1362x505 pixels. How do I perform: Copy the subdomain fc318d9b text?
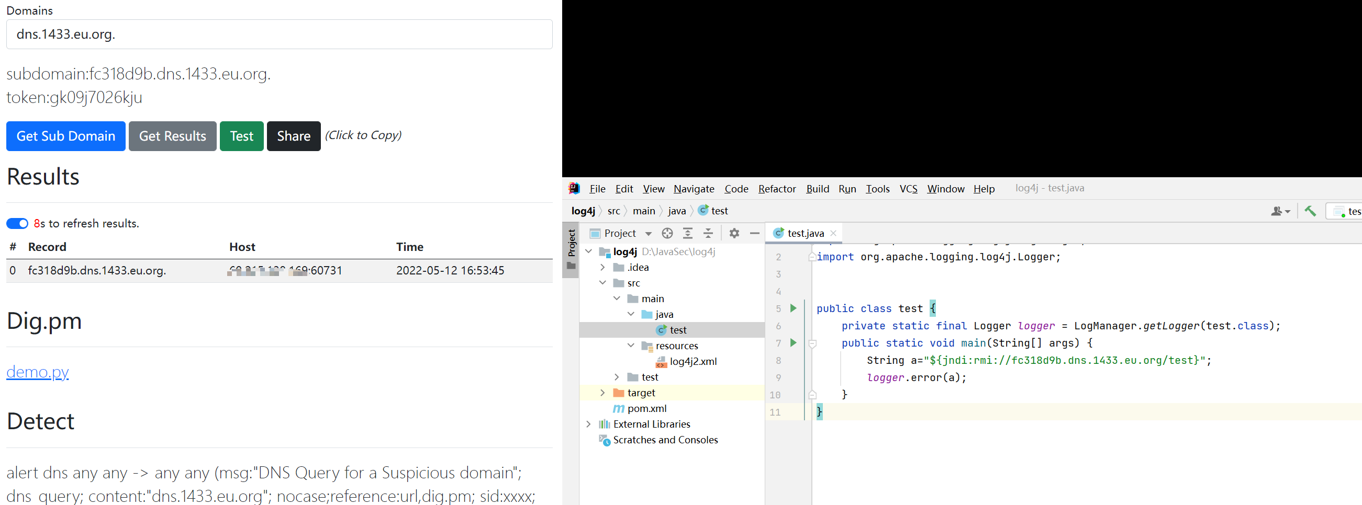click(x=139, y=73)
